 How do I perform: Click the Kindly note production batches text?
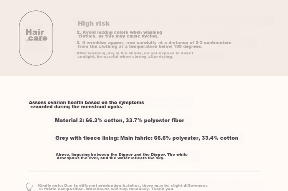point(123,187)
